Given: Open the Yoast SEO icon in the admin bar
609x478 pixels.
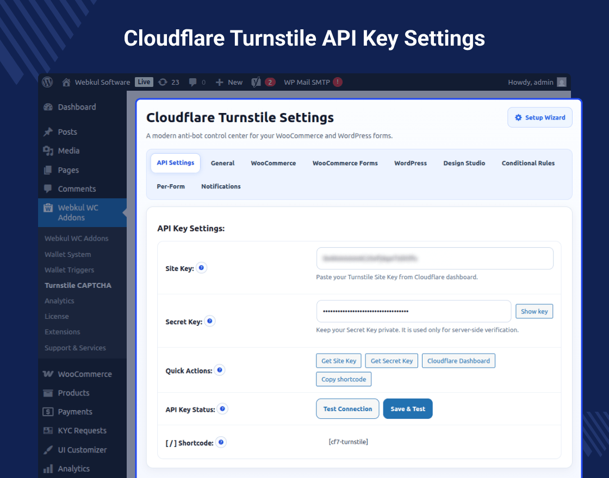Looking at the screenshot, I should (x=256, y=82).
